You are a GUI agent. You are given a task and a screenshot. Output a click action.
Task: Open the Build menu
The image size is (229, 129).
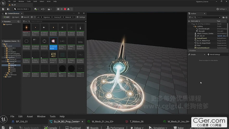pyautogui.click(x=35, y=1)
